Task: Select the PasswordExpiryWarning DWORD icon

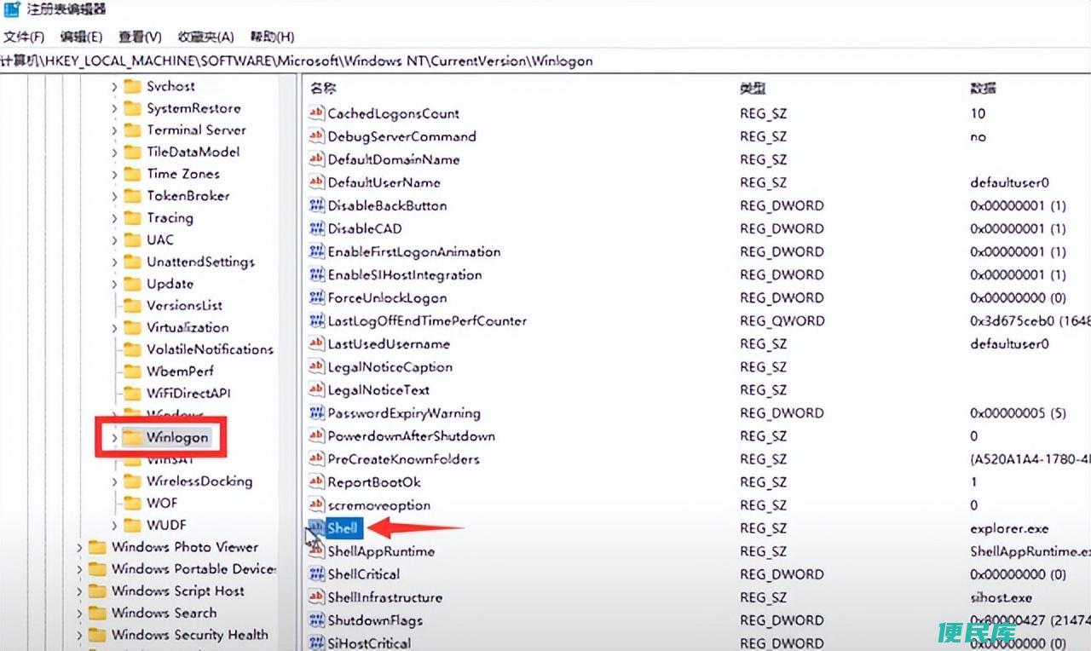Action: click(316, 412)
